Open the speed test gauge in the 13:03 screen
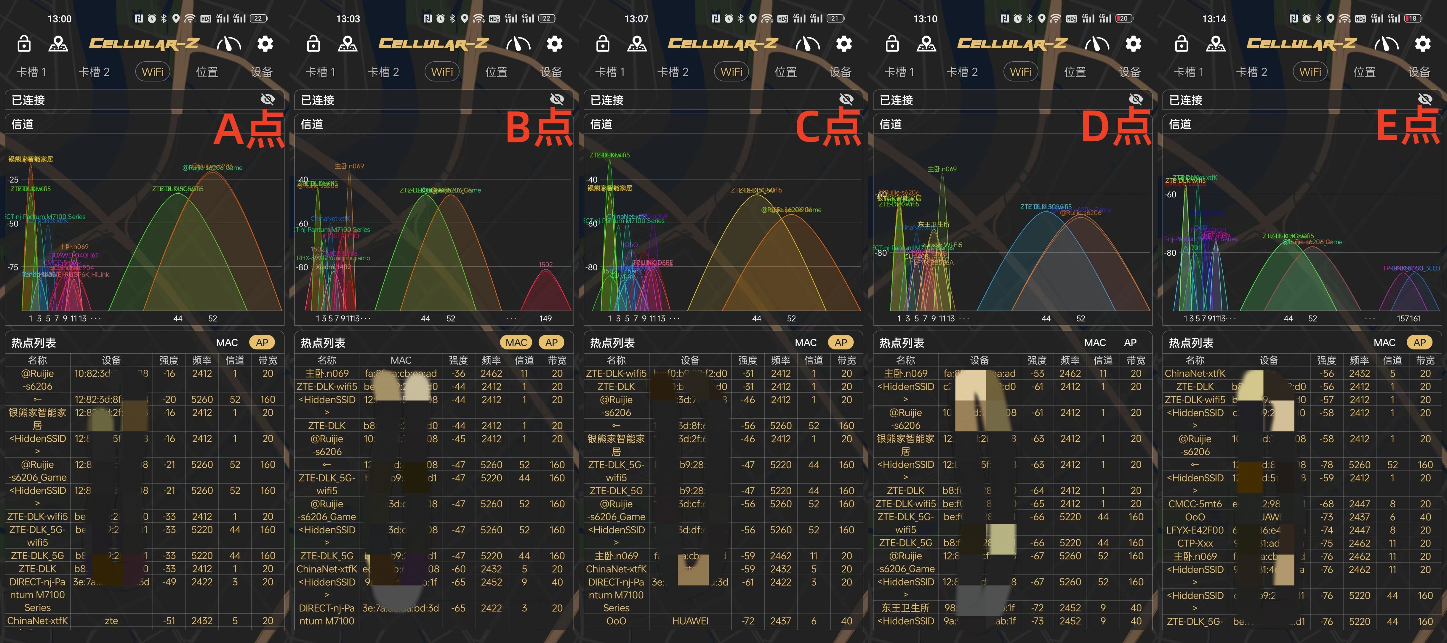 (518, 43)
